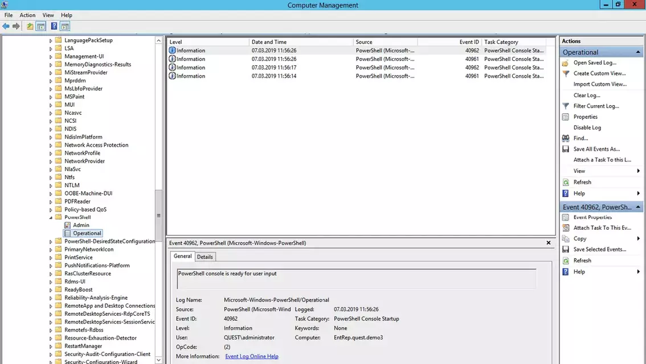646x364 pixels.
Task: Click the Task Category column header
Action: (x=514, y=42)
